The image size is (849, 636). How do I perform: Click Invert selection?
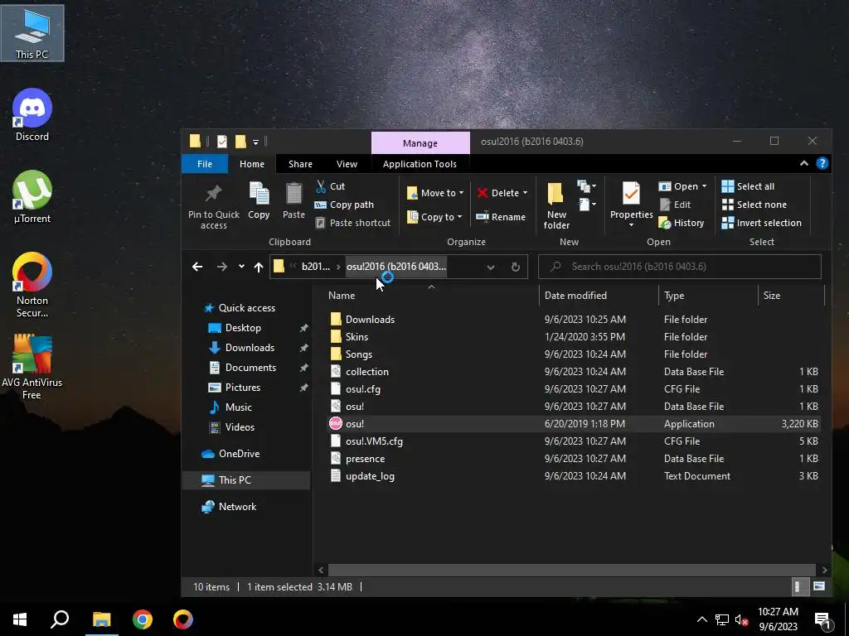click(x=762, y=223)
